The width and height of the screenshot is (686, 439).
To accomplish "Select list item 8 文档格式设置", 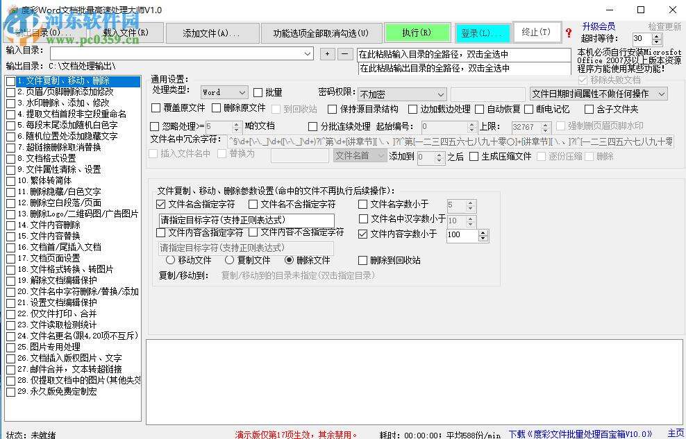I will coord(50,158).
